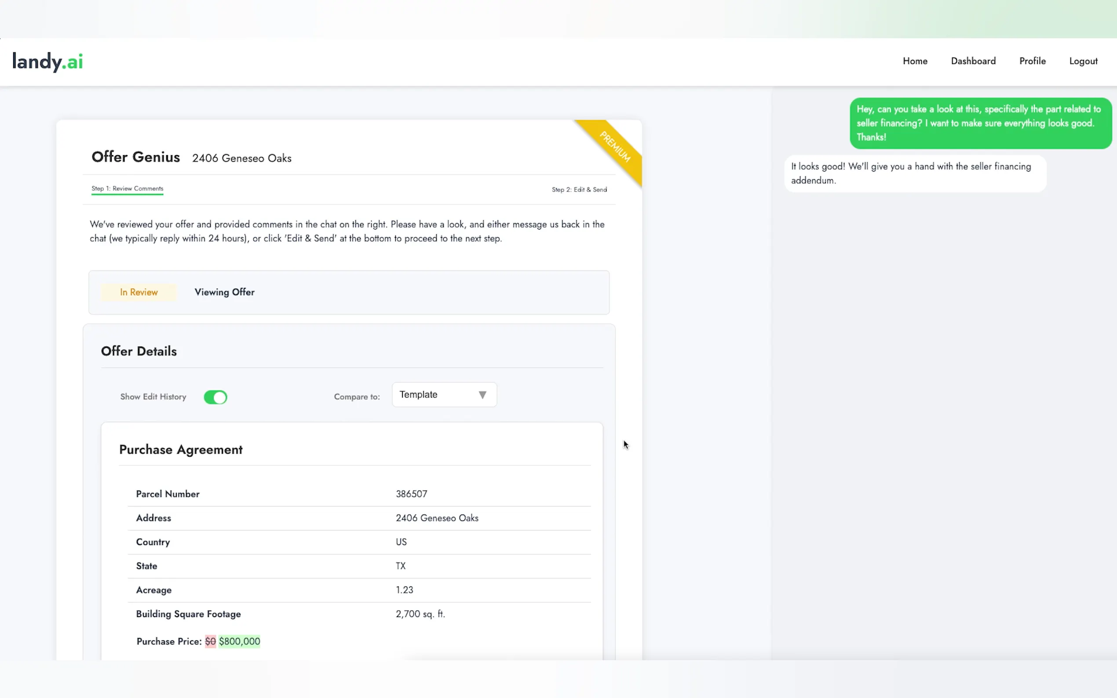Switch to Step 2: Edit & Send
Viewport: 1117px width, 698px height.
(x=579, y=190)
